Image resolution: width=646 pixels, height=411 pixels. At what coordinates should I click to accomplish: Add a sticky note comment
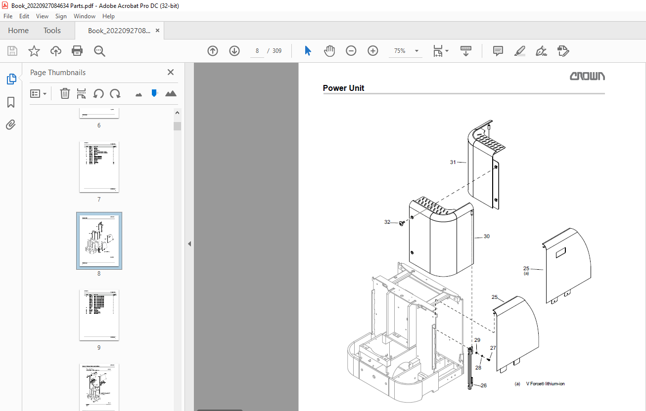pos(498,51)
